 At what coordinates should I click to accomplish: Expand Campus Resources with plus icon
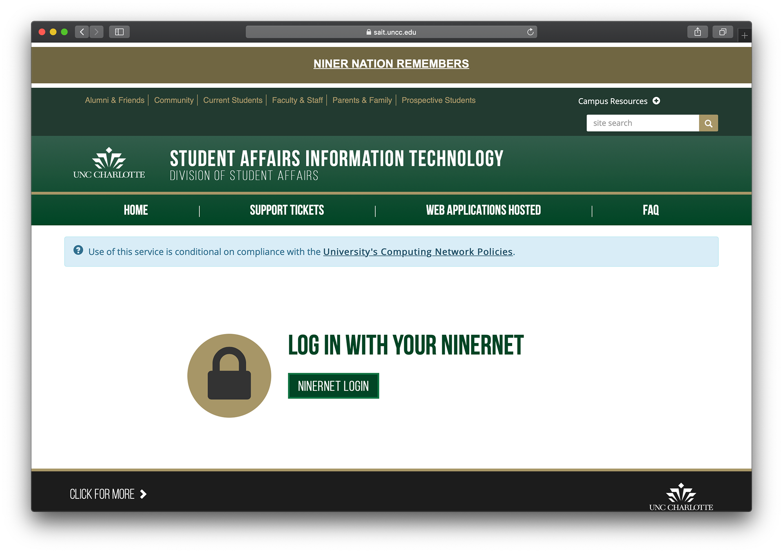click(x=656, y=101)
